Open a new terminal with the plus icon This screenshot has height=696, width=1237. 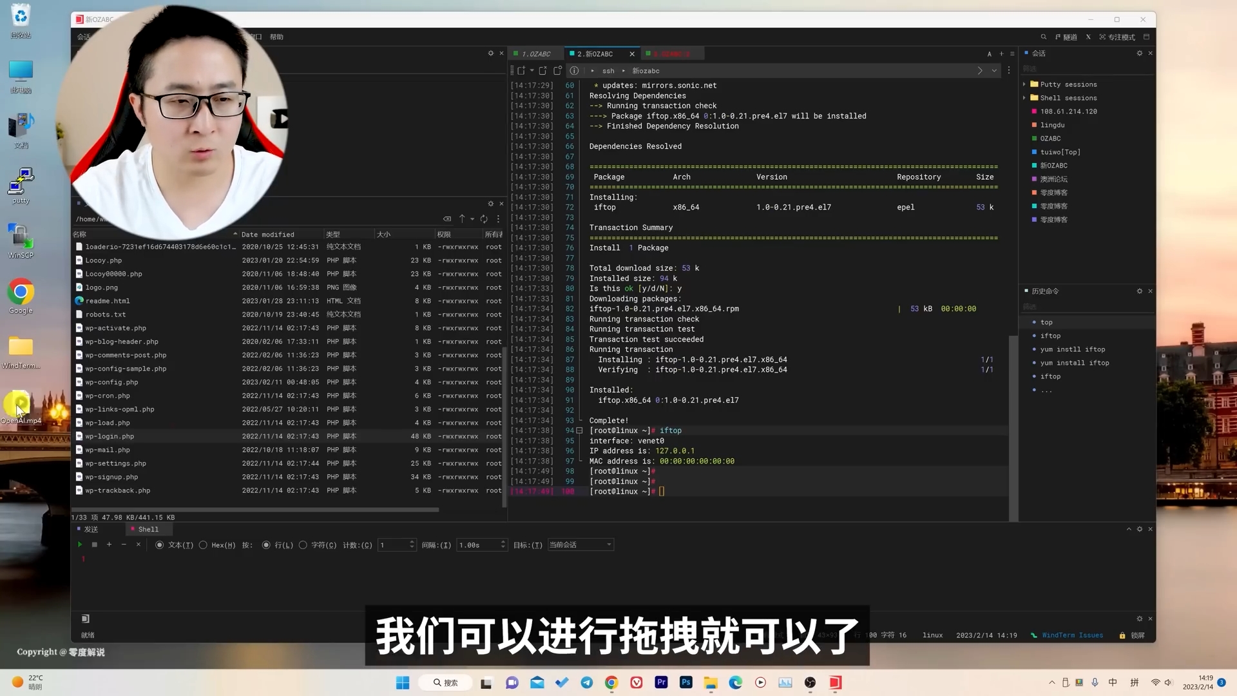[1001, 53]
